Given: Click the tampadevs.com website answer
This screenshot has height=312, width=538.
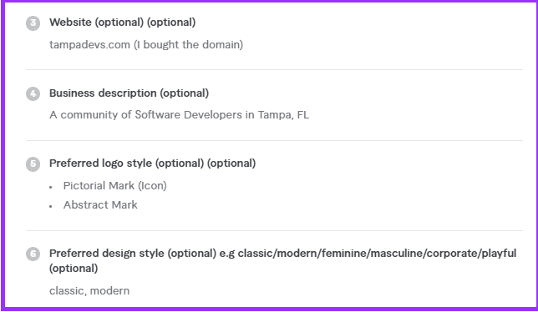Looking at the screenshot, I should (146, 45).
